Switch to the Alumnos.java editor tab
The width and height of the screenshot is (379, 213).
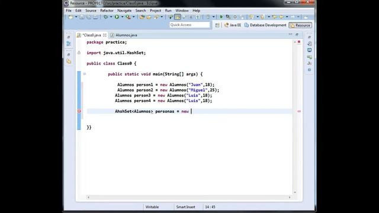pos(124,35)
